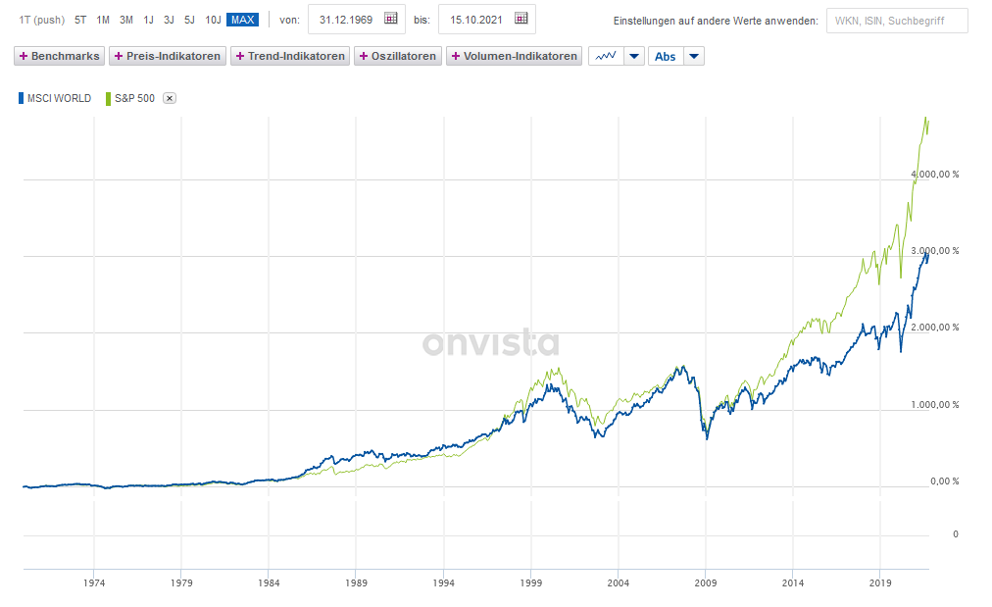The height and width of the screenshot is (607, 992).
Task: Open the end date calendar picker
Action: coord(521,19)
